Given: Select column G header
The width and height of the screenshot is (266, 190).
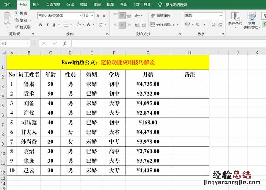Looking at the screenshot, I should tap(148, 53).
